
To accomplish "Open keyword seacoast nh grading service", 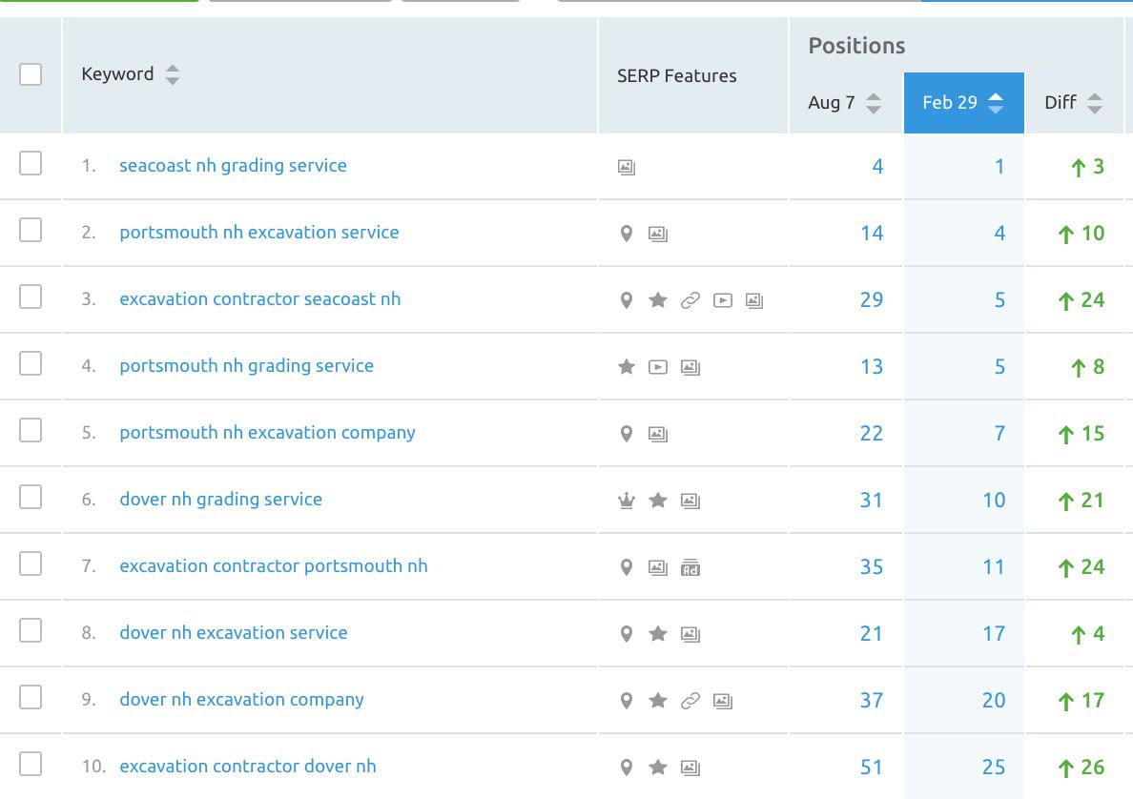I will (x=233, y=166).
